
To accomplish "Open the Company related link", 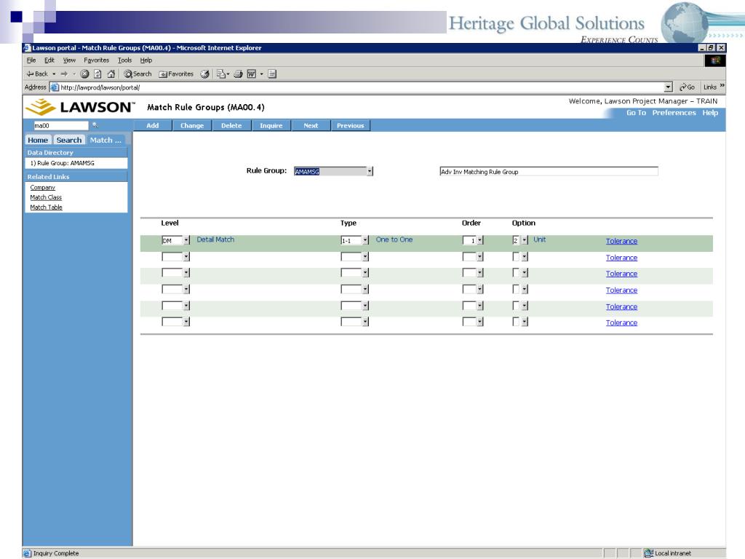I will click(43, 187).
